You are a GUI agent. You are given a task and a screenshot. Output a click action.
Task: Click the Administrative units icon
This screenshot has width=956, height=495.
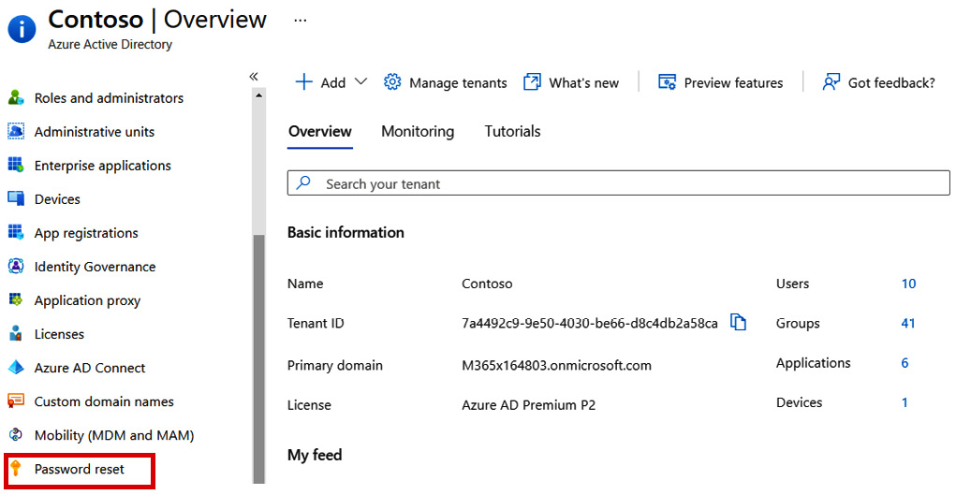[x=16, y=131]
